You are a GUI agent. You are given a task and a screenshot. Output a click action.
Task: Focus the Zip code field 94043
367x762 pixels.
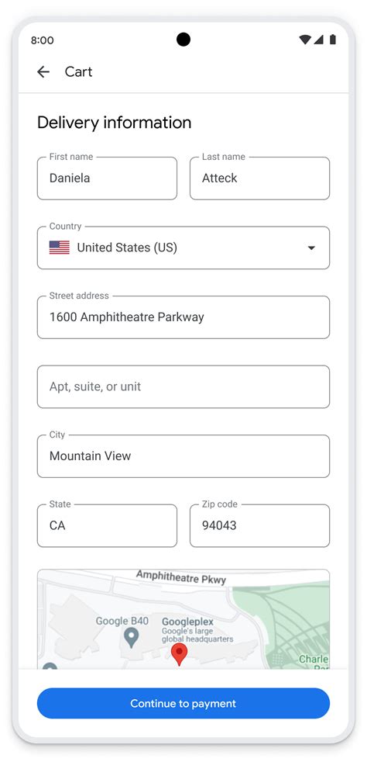click(260, 526)
